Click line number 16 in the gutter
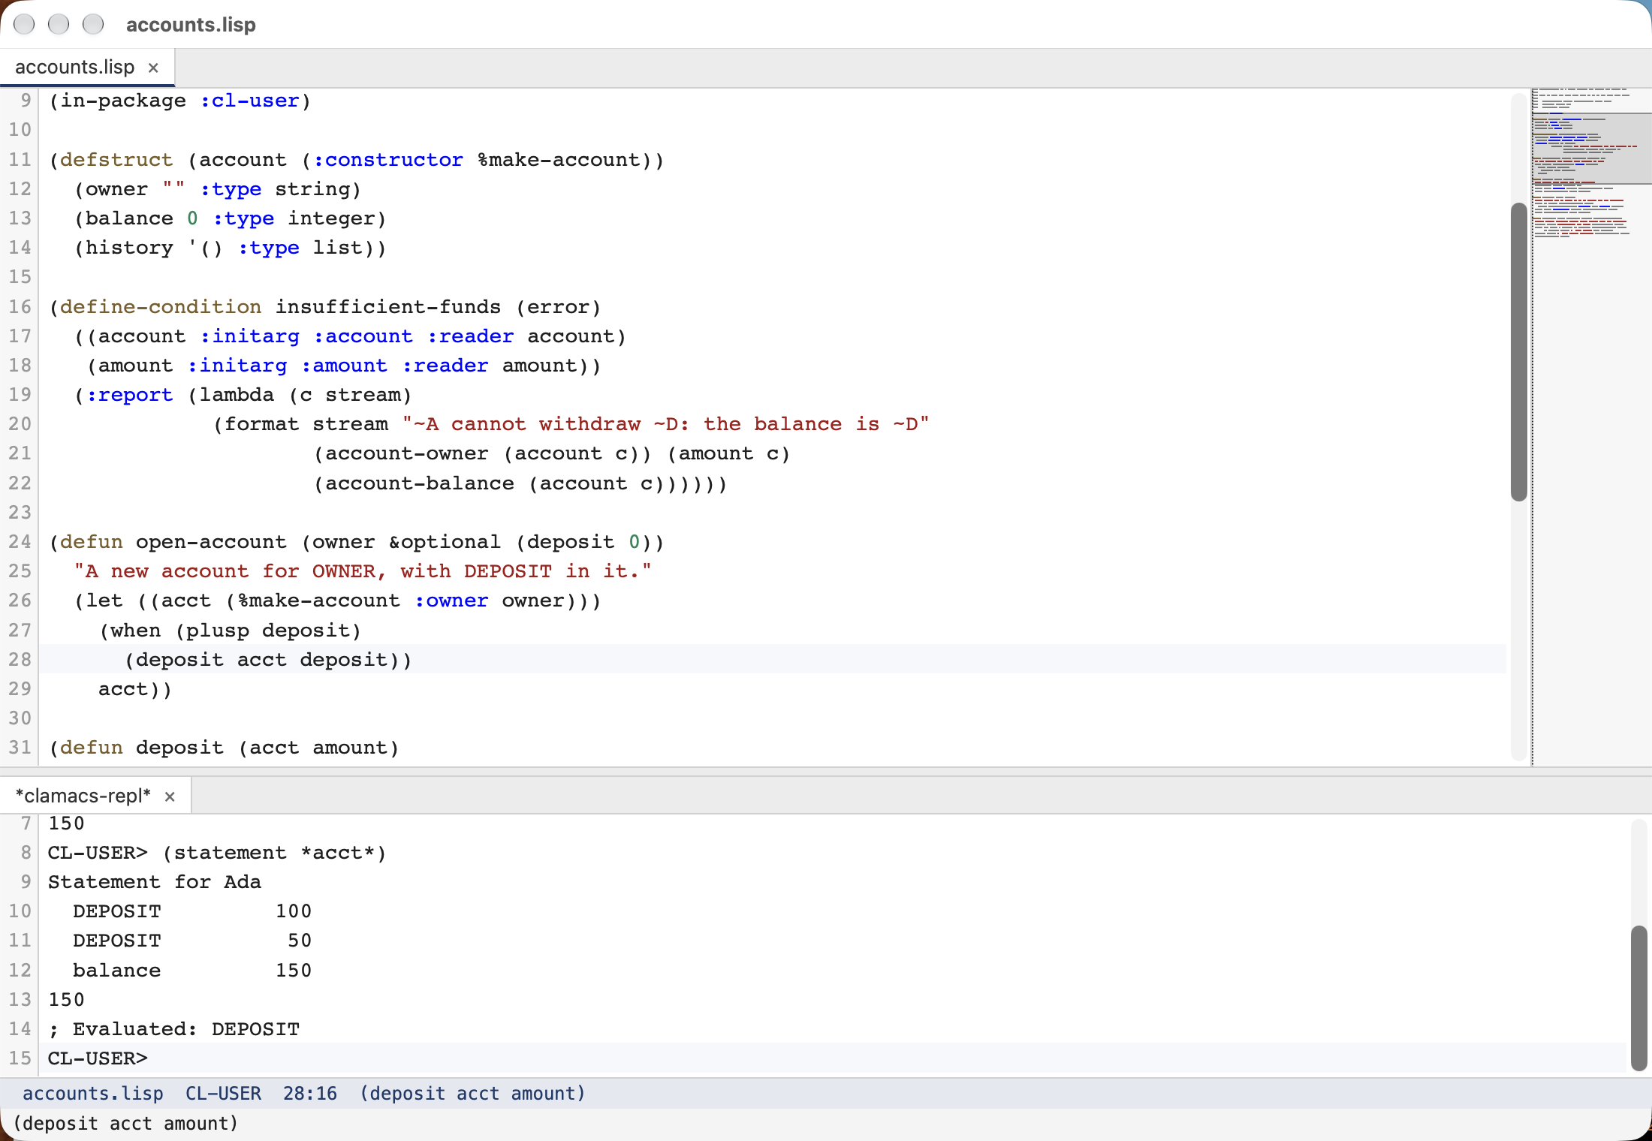This screenshot has height=1141, width=1652. point(20,307)
